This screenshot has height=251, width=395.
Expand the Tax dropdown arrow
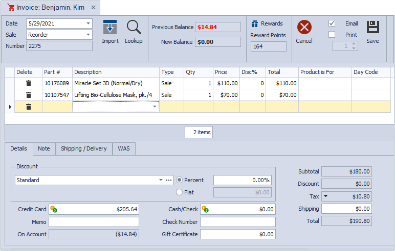point(325,196)
